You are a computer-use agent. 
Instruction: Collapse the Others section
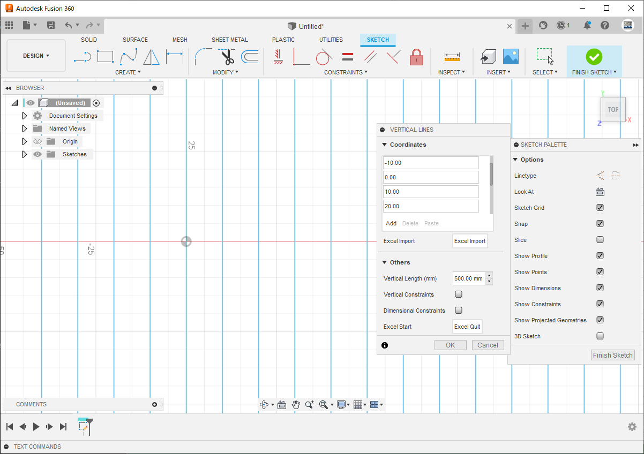tap(385, 262)
